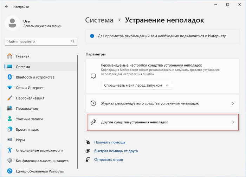Click the Рекомендуемые настройки средства устранения неполадок title

pyautogui.click(x=151, y=65)
